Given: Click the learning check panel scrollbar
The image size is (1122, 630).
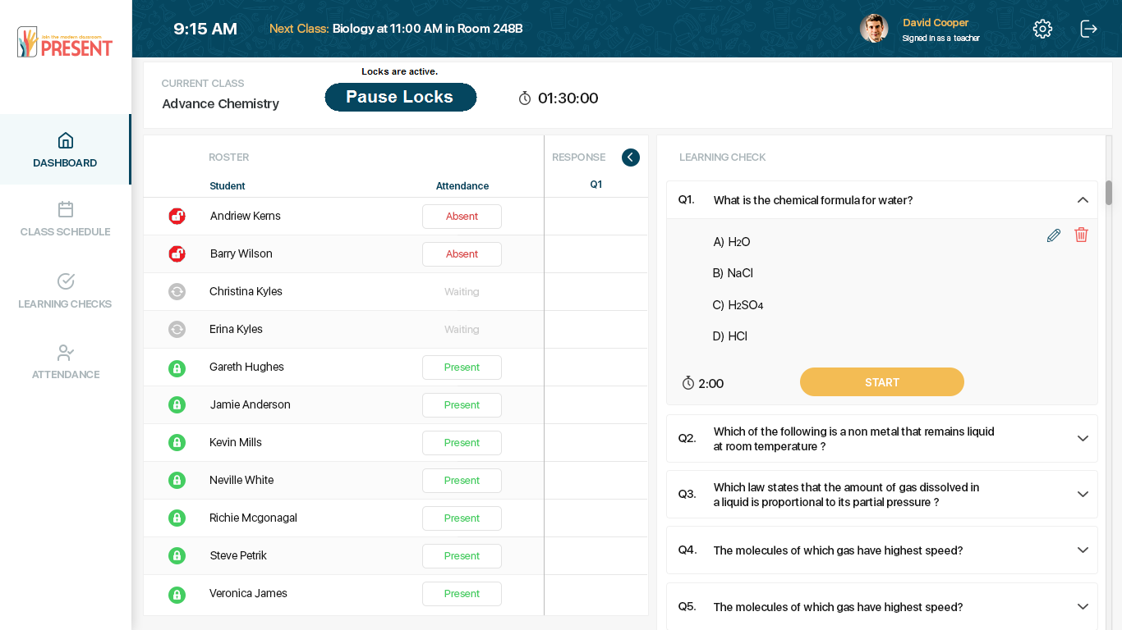Looking at the screenshot, I should pyautogui.click(x=1108, y=194).
